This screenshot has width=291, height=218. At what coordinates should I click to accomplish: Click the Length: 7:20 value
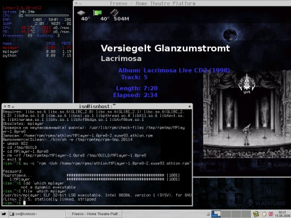click(x=151, y=88)
